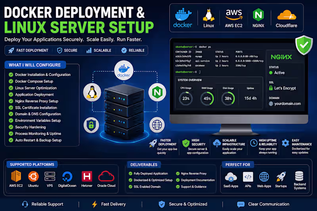Image resolution: width=317 pixels, height=211 pixels.
Task: Click the orange Cloudflare cloud logo
Action: (x=286, y=15)
